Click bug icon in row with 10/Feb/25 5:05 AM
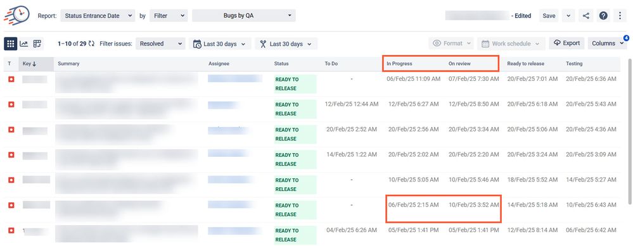This screenshot has width=633, height=246. 11,180
